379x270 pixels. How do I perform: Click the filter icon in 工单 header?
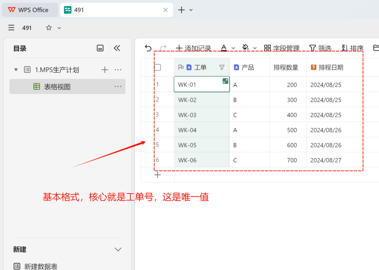222,67
